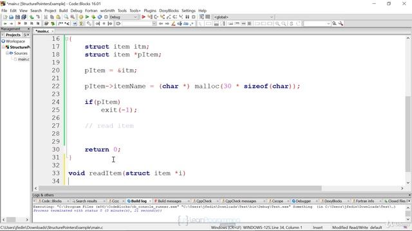
Task: Start debugging with the red arrow icon
Action: (144, 17)
